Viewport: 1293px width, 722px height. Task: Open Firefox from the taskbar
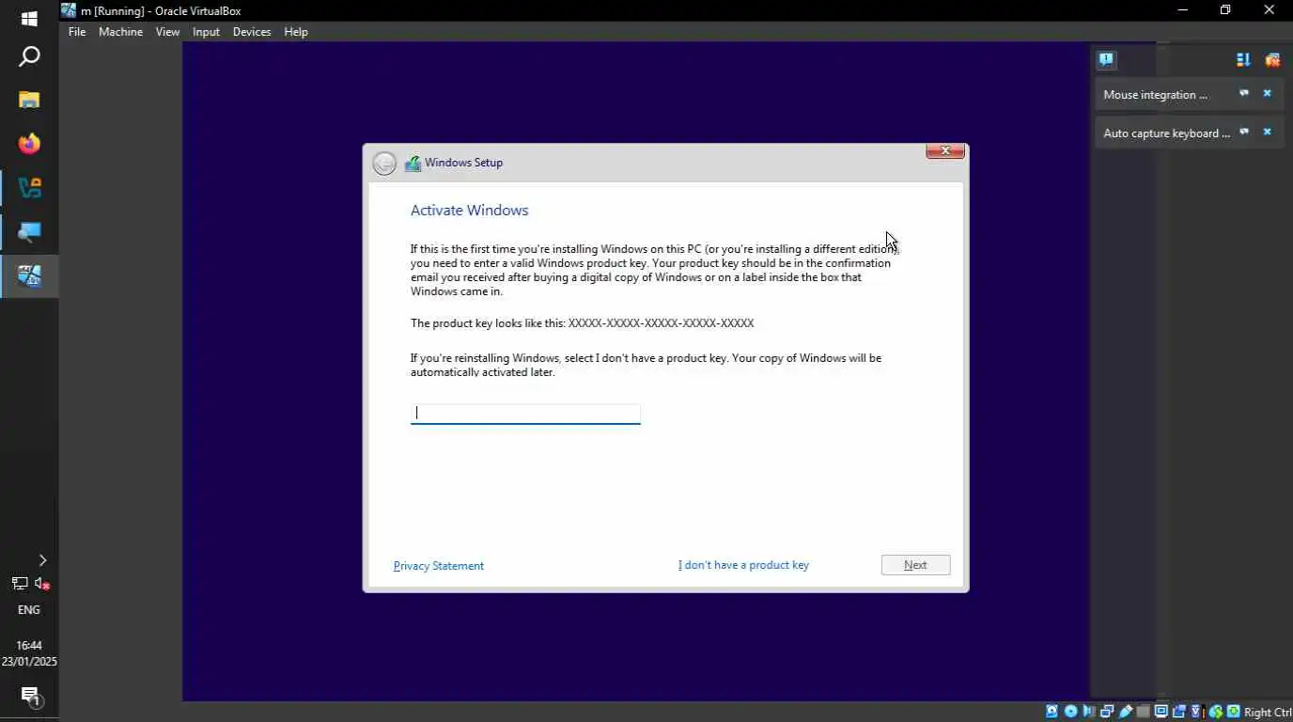29,144
